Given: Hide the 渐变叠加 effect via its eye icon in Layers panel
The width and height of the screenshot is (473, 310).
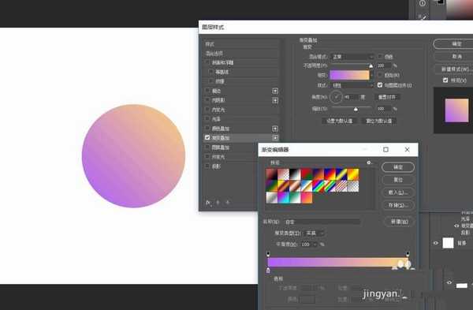Looking at the screenshot, I should tap(456, 226).
